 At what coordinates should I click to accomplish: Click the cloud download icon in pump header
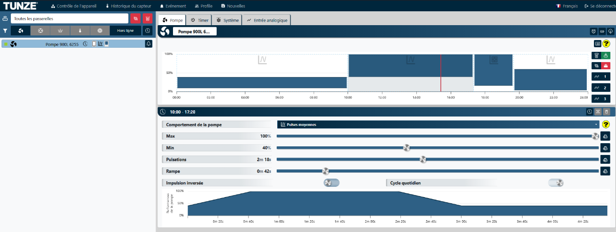pos(610,32)
